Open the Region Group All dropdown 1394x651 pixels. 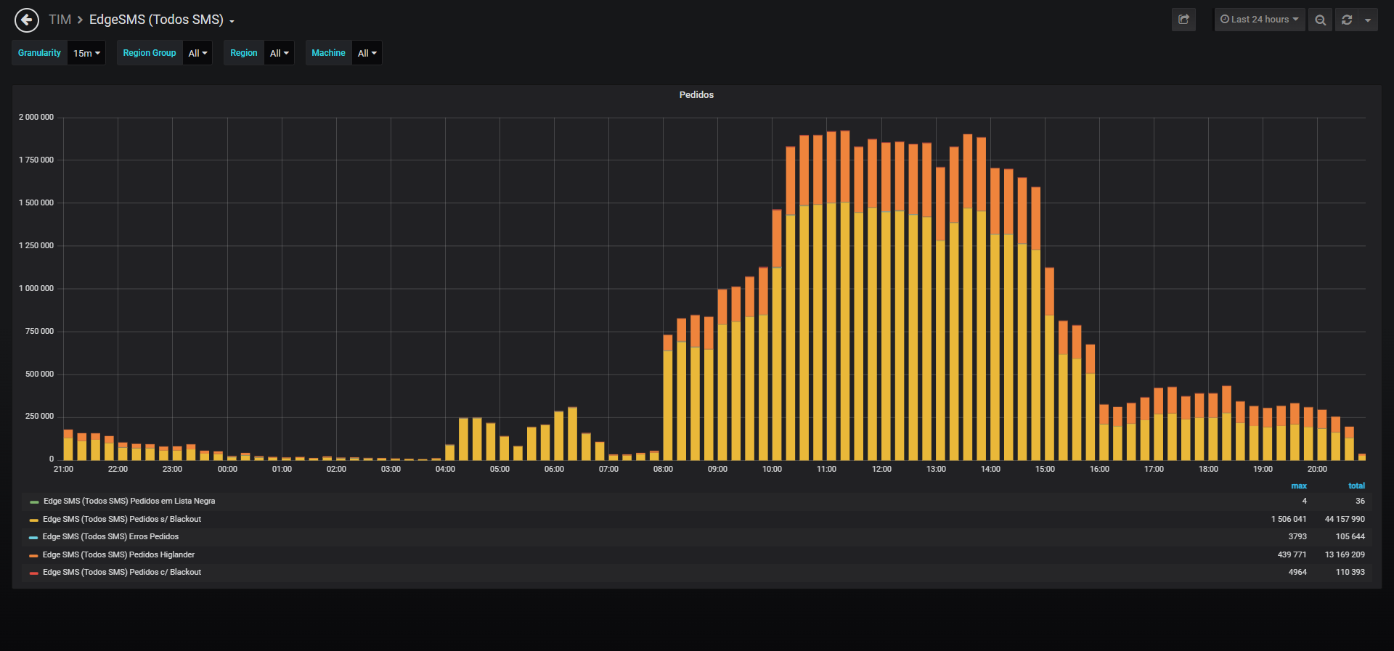tap(197, 53)
